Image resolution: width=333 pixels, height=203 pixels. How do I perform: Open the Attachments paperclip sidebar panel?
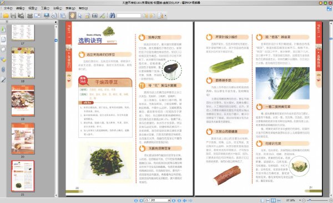(3, 70)
